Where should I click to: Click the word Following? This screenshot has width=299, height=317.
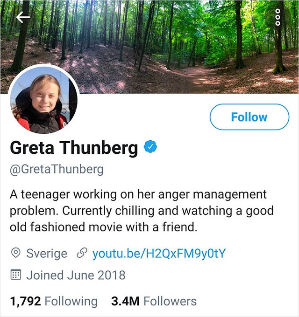pyautogui.click(x=71, y=301)
